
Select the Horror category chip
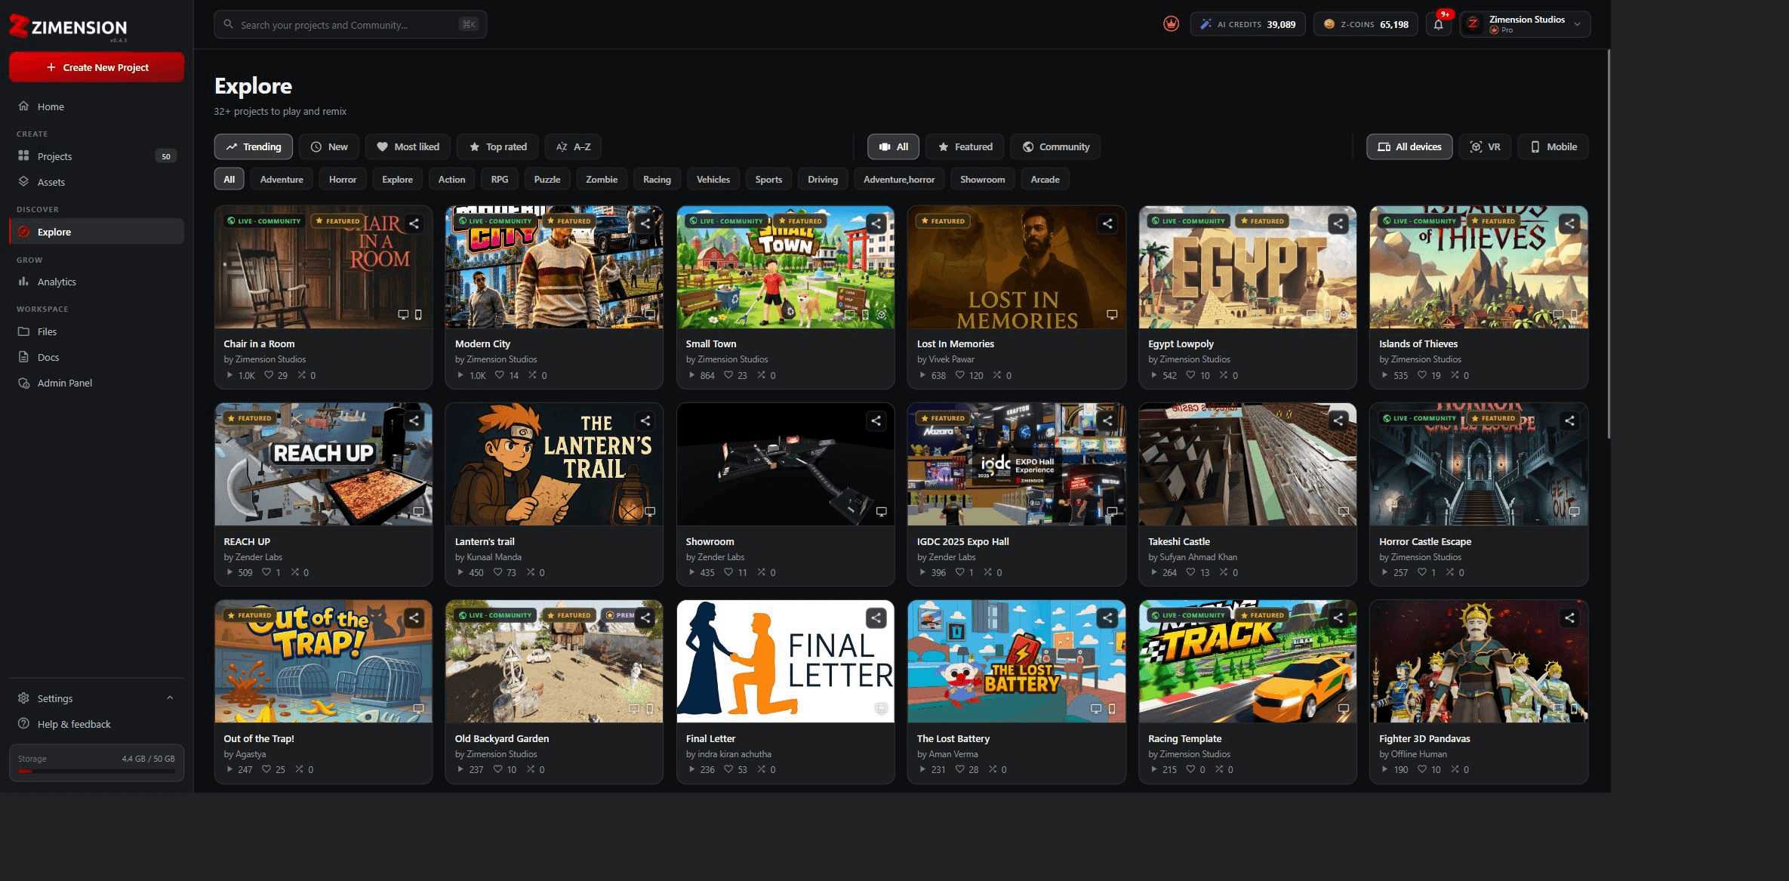(342, 180)
